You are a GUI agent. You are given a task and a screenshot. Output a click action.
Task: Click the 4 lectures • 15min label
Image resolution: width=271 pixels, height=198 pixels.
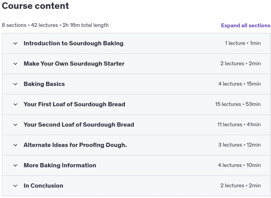tap(240, 84)
